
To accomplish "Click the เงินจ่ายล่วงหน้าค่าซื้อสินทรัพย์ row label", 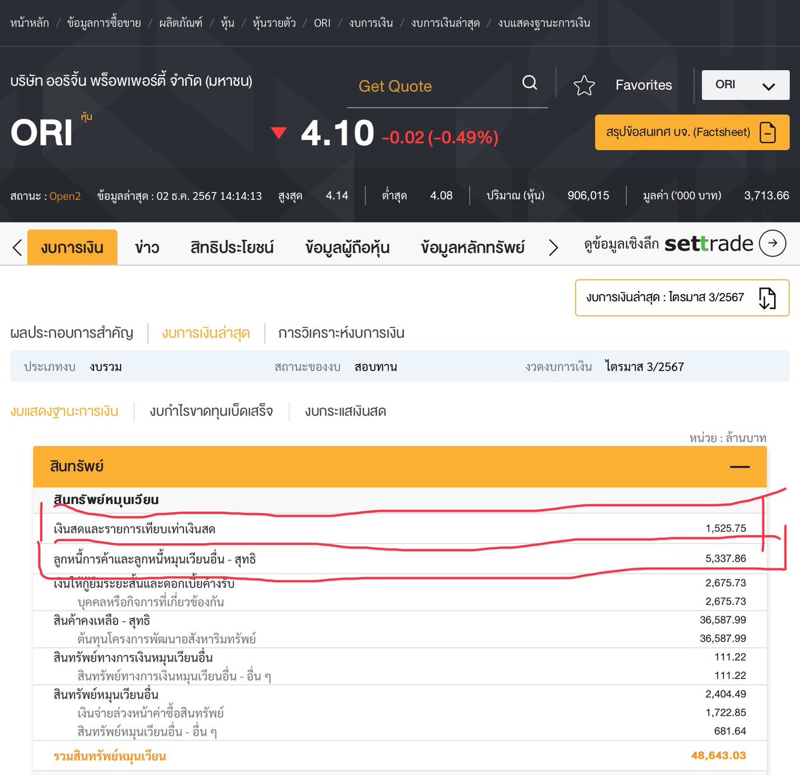I will click(151, 713).
